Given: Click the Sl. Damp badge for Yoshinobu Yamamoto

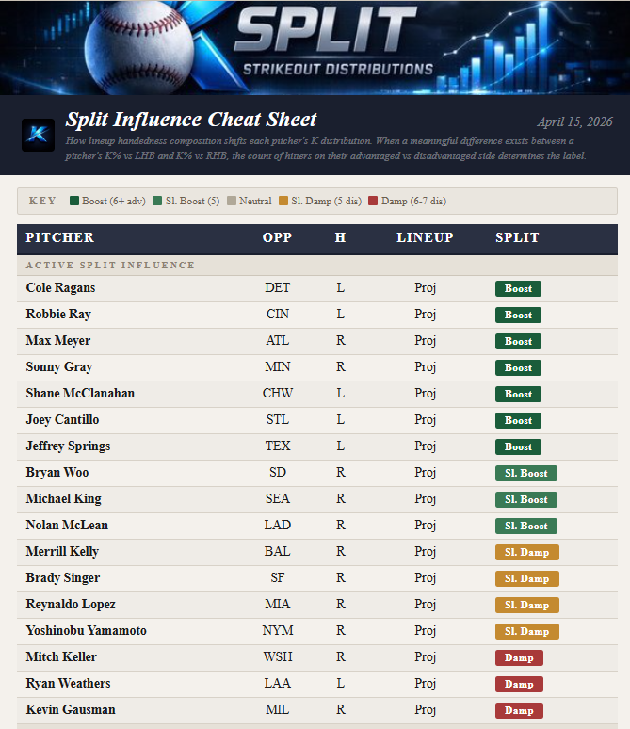Looking at the screenshot, I should click(527, 631).
